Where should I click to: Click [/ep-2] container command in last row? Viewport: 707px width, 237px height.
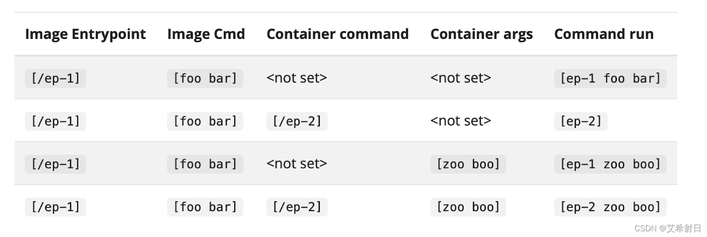tap(296, 207)
